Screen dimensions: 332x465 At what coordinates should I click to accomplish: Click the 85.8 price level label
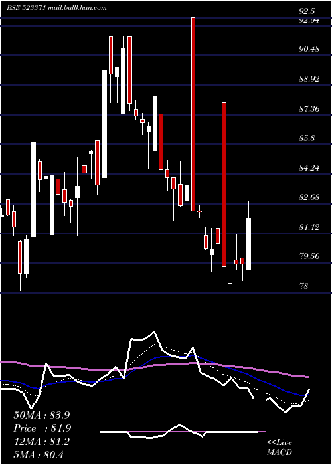(x=307, y=138)
